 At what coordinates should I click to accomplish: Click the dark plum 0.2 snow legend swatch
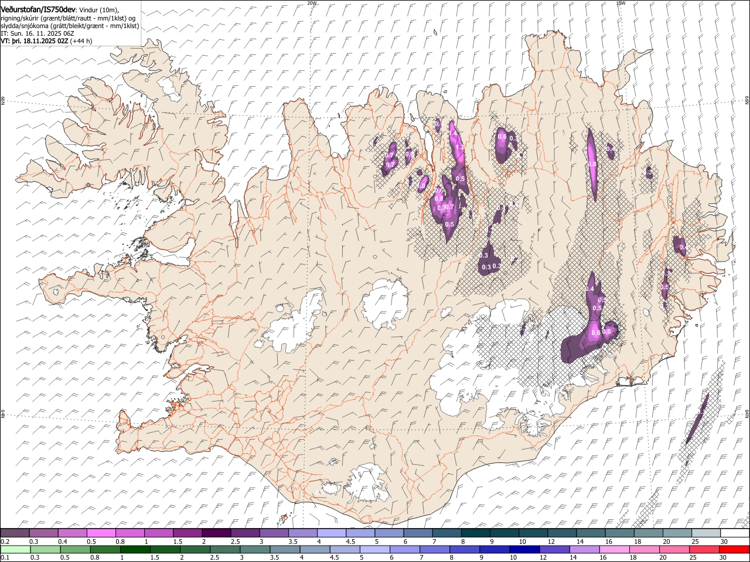[x=15, y=533]
